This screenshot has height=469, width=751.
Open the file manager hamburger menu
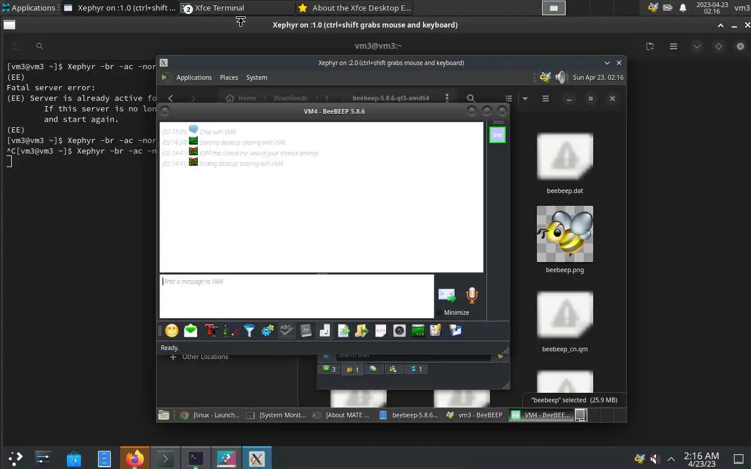[x=545, y=98]
